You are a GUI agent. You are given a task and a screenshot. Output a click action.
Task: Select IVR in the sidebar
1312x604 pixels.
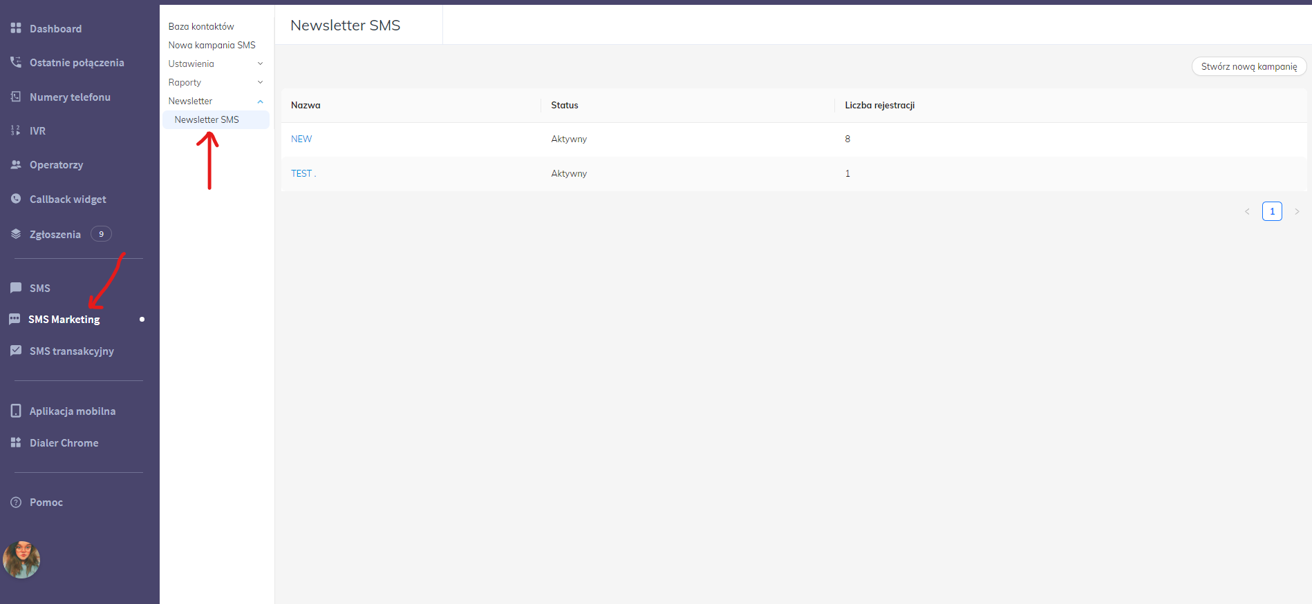(37, 130)
